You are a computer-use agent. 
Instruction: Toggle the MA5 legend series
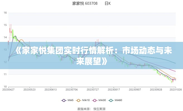coord(67,100)
